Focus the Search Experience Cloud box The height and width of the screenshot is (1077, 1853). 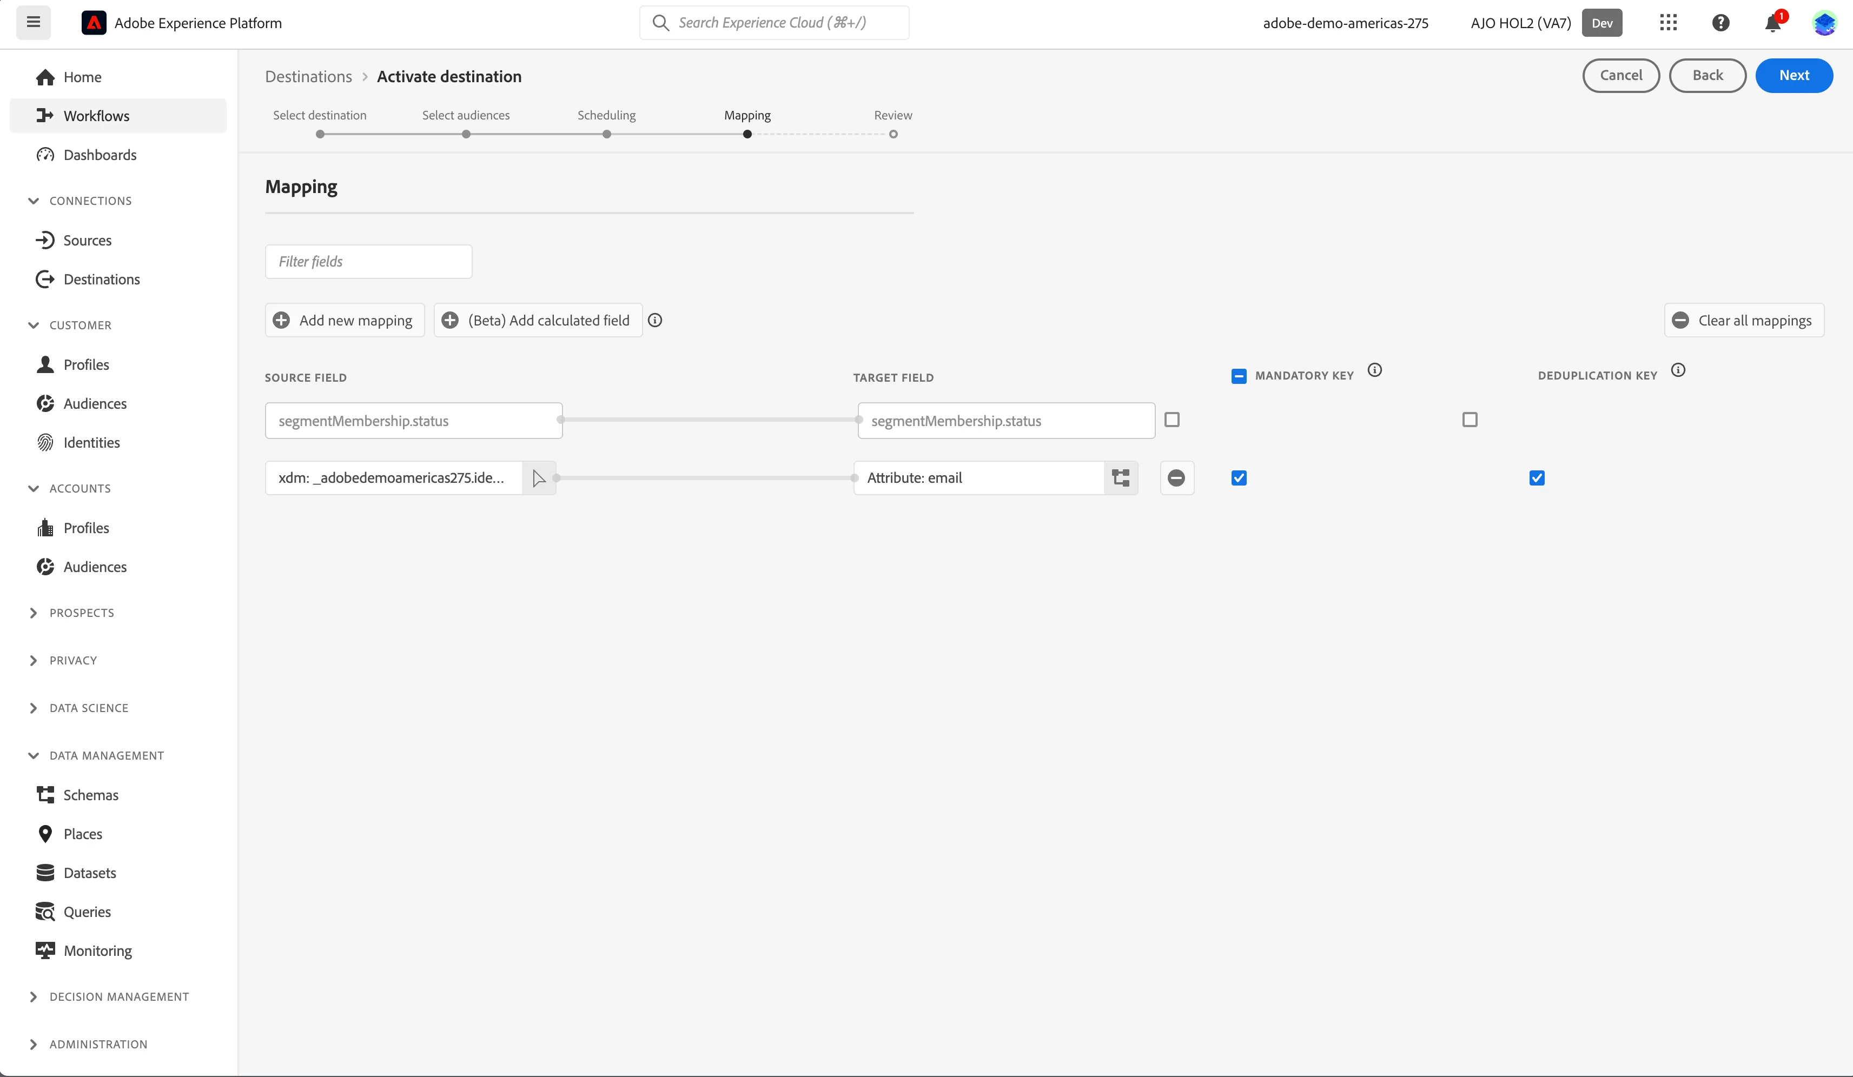[x=775, y=23]
